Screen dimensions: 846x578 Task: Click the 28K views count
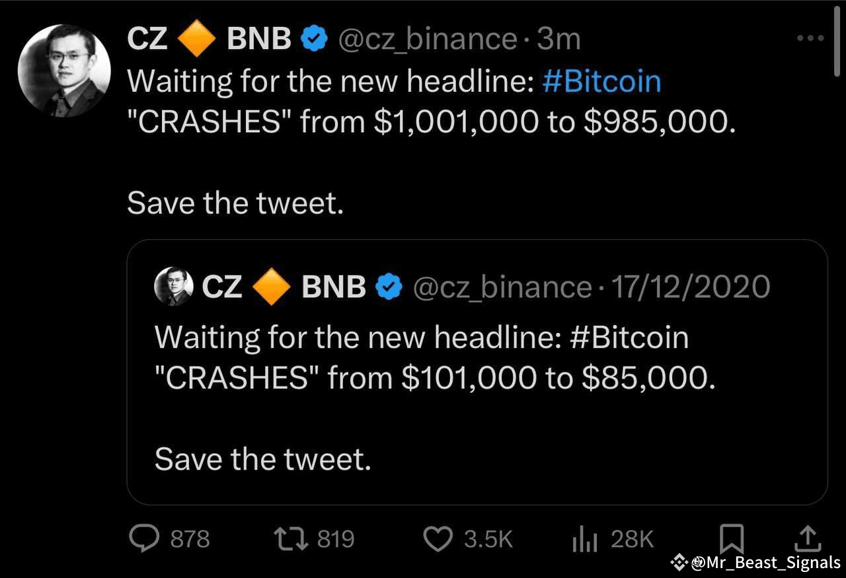tap(633, 539)
